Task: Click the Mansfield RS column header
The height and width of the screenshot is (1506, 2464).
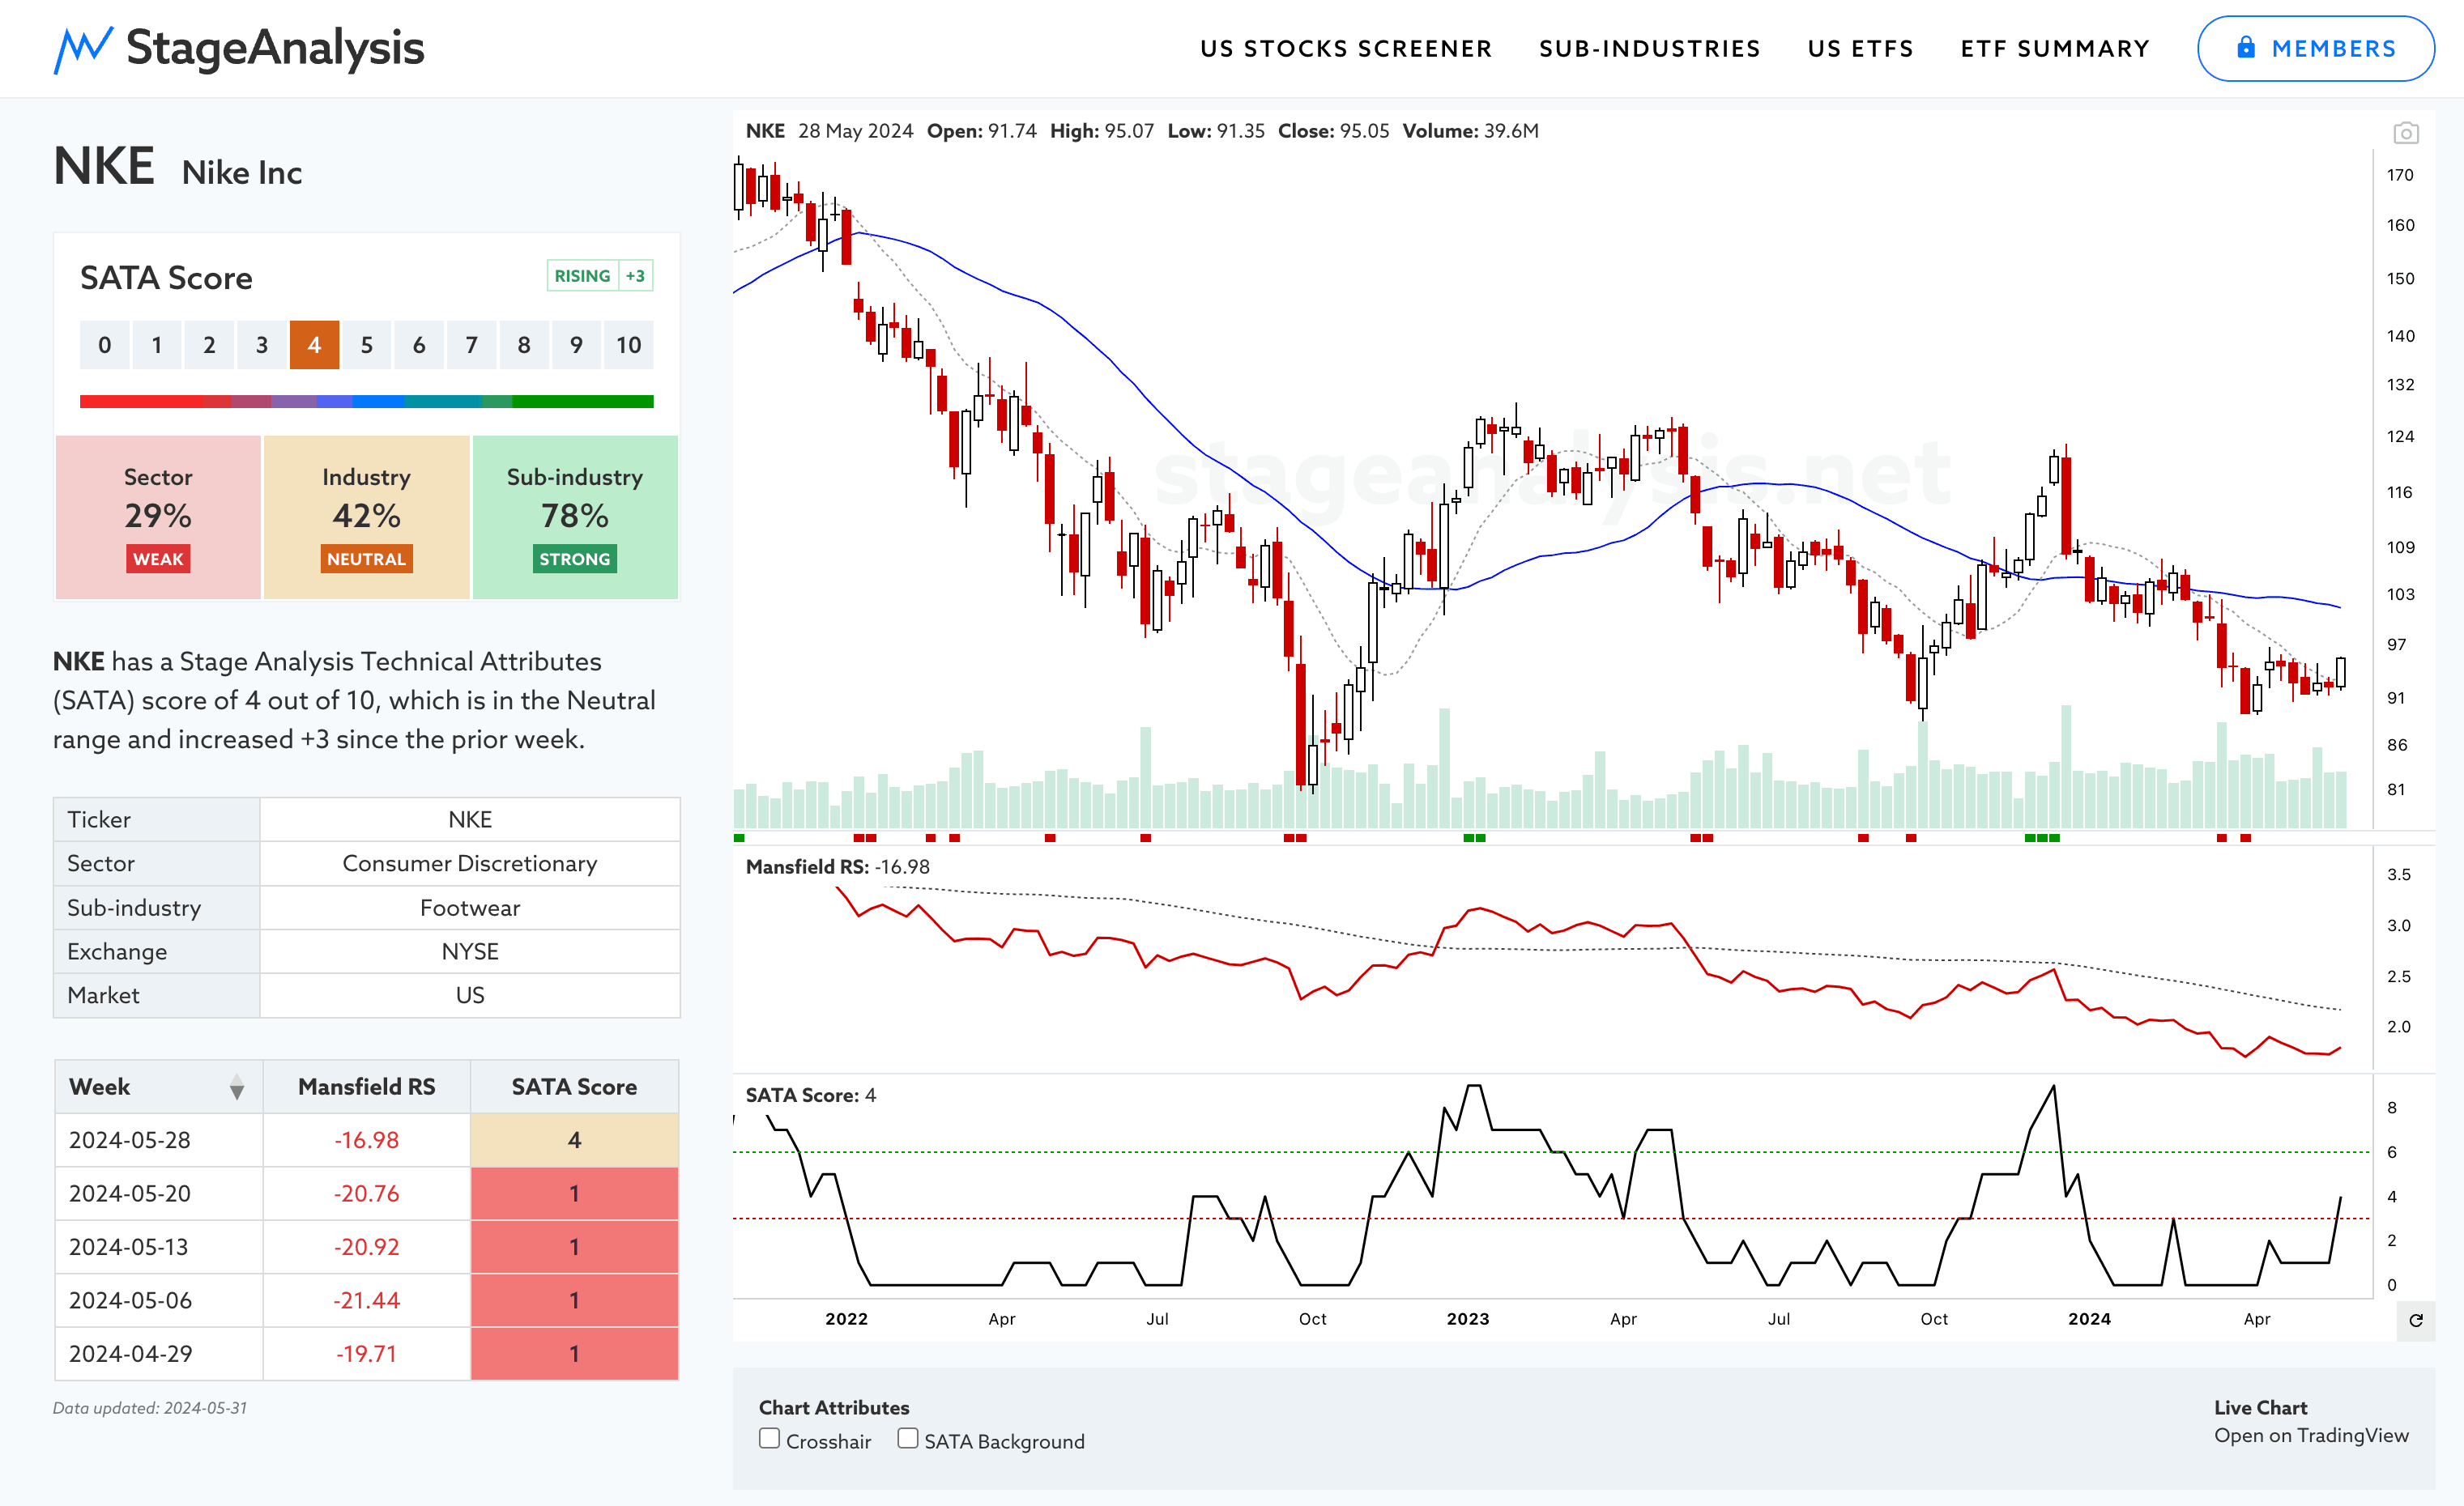Action: click(367, 1087)
